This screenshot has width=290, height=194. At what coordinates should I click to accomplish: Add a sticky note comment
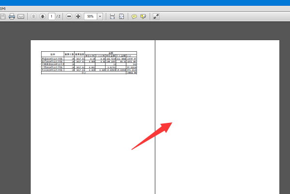[134, 16]
